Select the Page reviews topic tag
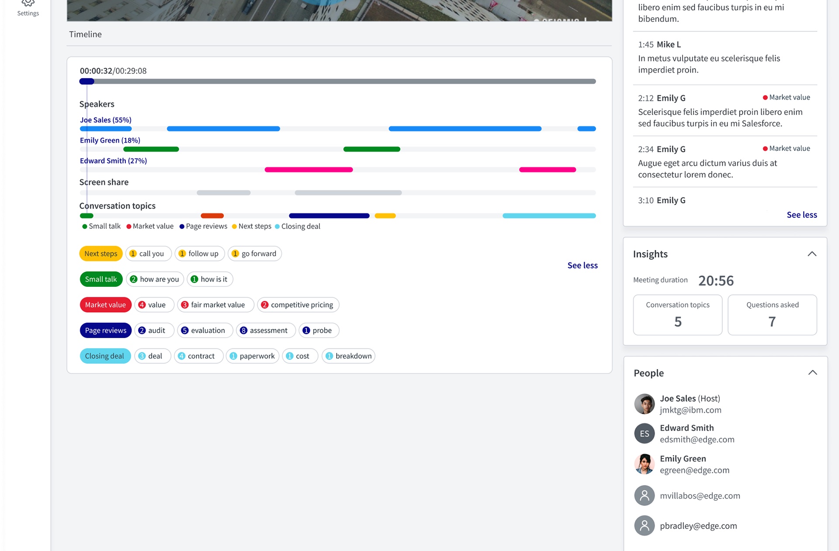 click(105, 330)
